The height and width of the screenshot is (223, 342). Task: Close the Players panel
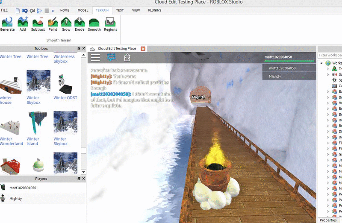click(x=83, y=179)
